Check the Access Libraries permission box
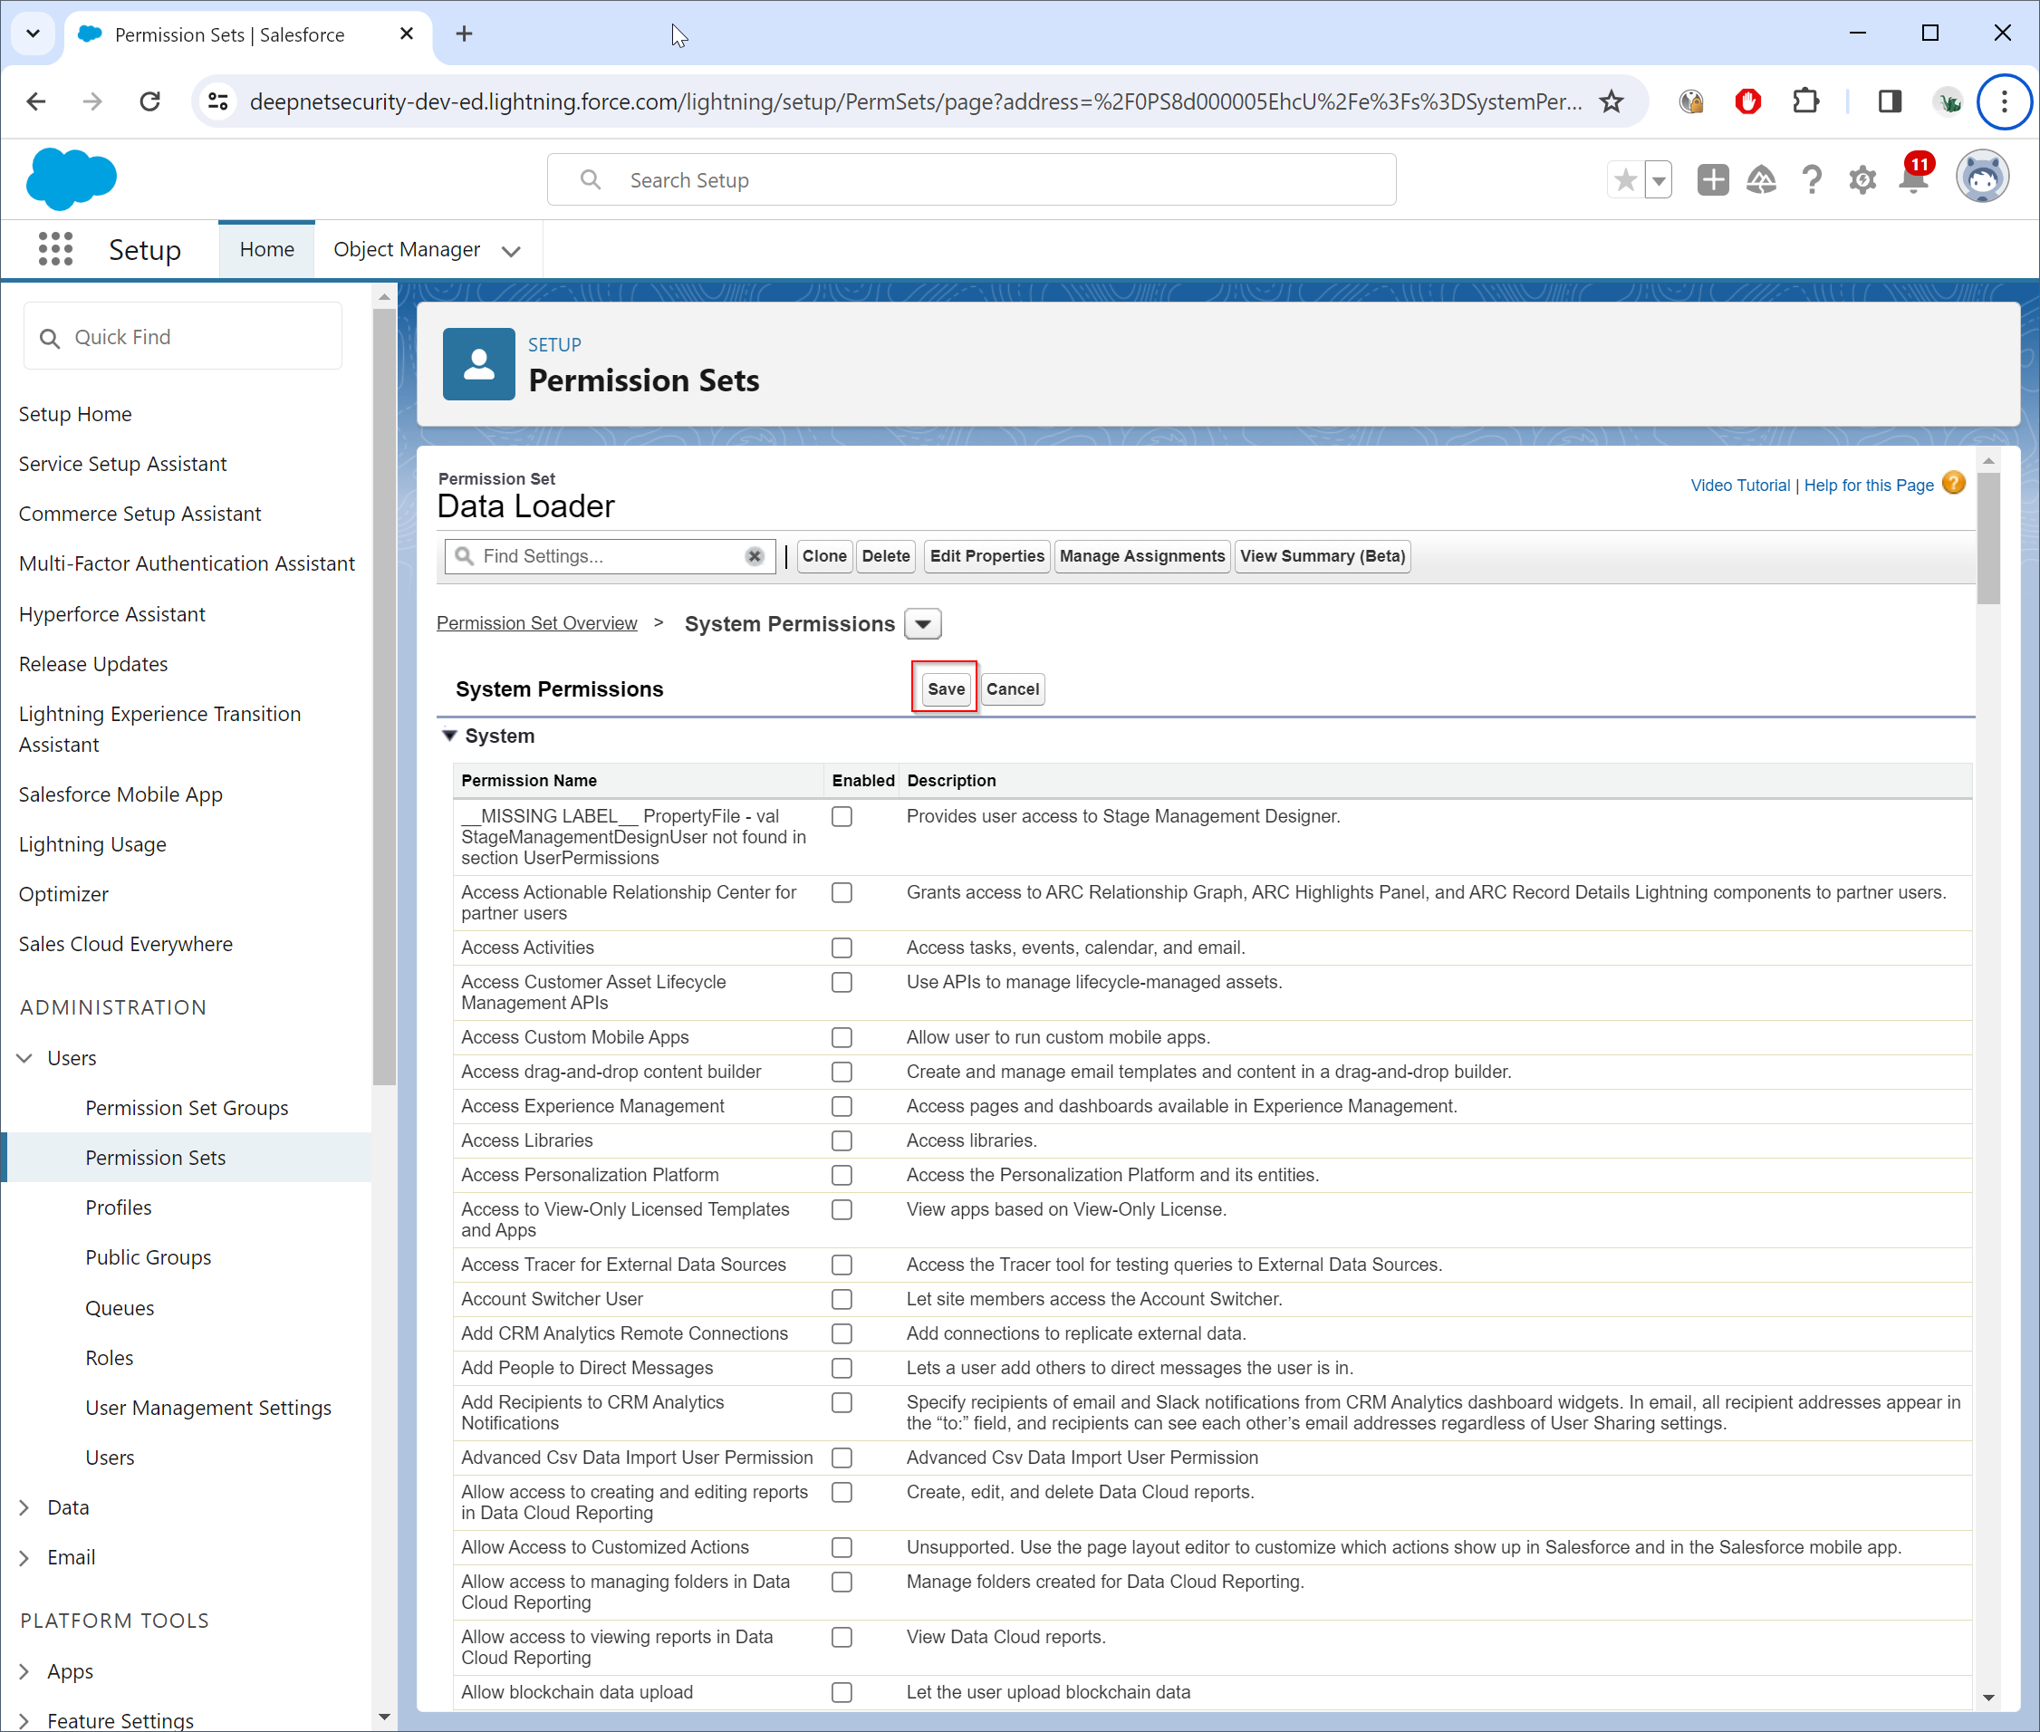Screen dimensions: 2040x1732 point(842,1140)
